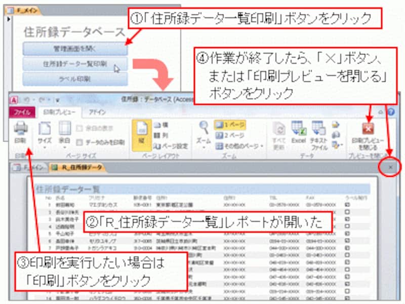The width and height of the screenshot is (405, 304).
Task: Click 印刷プレビューを閉じる button
Action: [x=368, y=136]
